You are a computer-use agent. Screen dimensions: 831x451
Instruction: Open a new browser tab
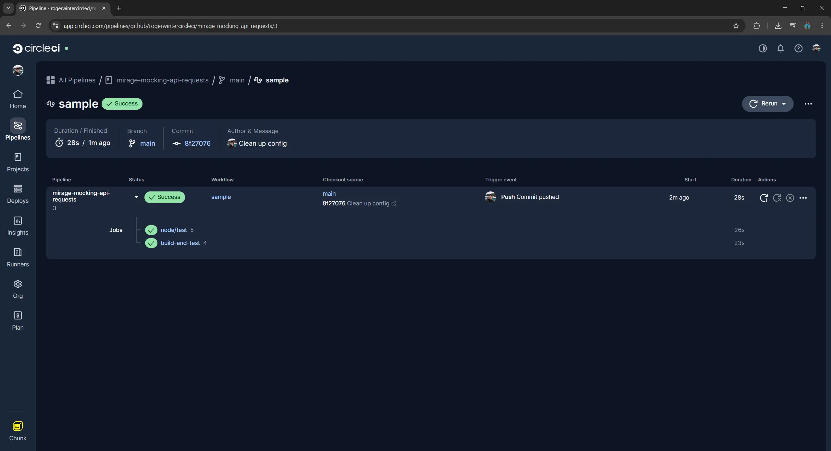[119, 8]
